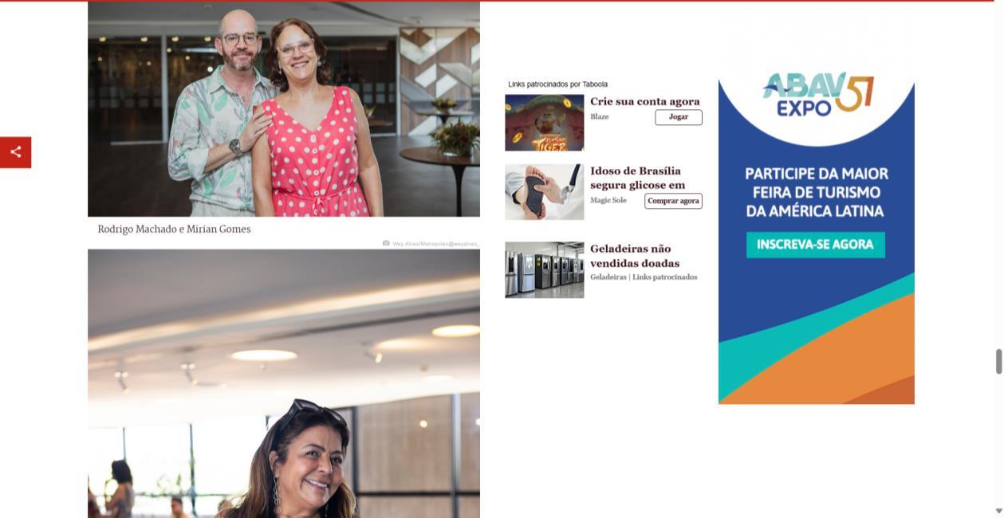Click the Jogar button on Blaze ad
The width and height of the screenshot is (1004, 518).
coord(679,117)
